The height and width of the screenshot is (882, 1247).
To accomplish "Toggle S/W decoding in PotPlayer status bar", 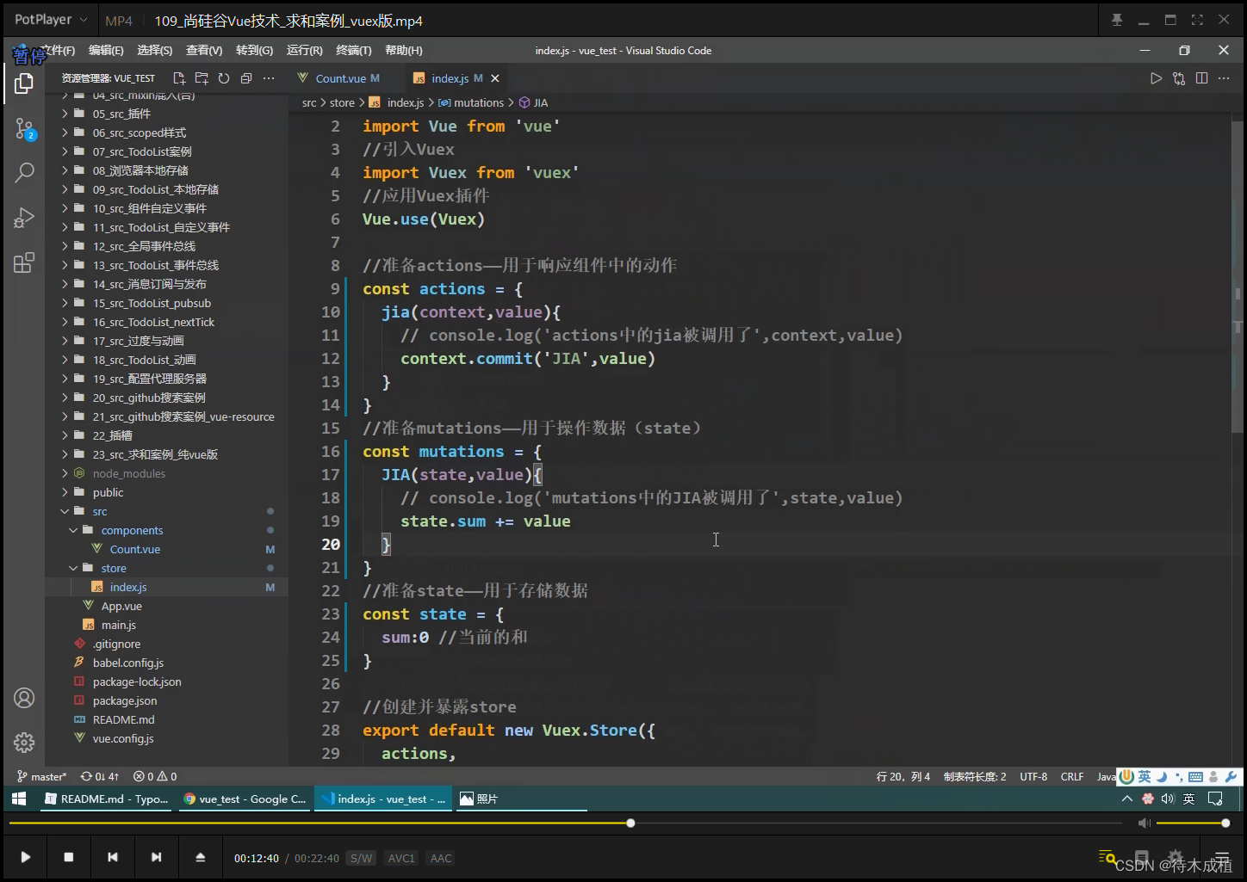I will tap(361, 857).
